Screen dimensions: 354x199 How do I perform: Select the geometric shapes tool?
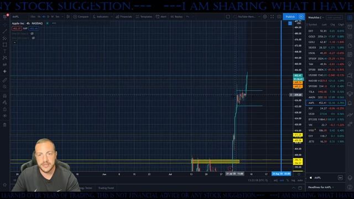pyautogui.click(x=5, y=45)
